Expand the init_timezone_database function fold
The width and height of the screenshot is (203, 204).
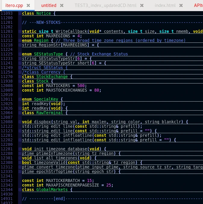click(20, 149)
